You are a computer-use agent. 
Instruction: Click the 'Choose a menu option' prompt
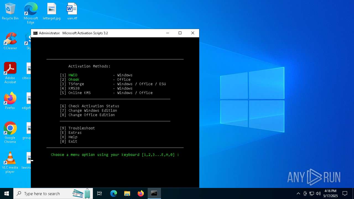(x=115, y=155)
